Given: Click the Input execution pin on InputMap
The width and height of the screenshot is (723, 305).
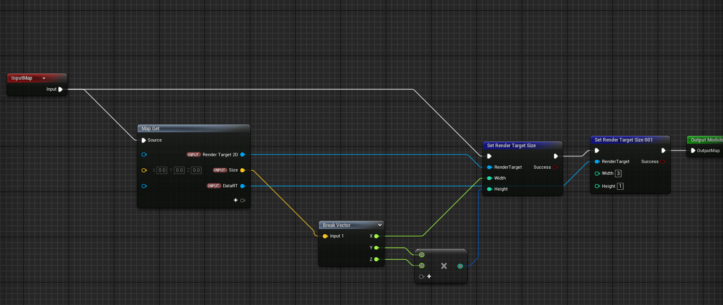Looking at the screenshot, I should pyautogui.click(x=60, y=89).
